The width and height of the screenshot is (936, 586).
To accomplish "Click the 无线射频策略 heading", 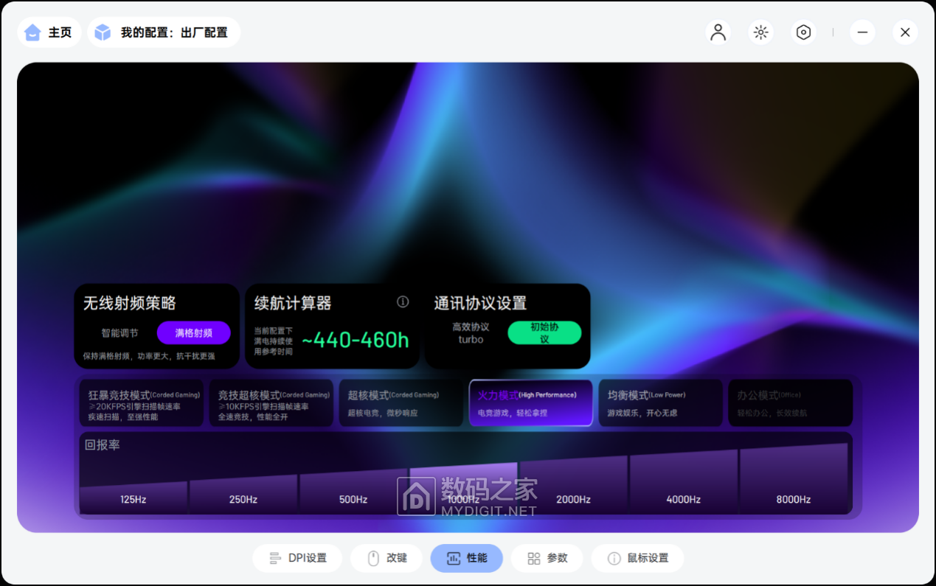I will (x=129, y=303).
